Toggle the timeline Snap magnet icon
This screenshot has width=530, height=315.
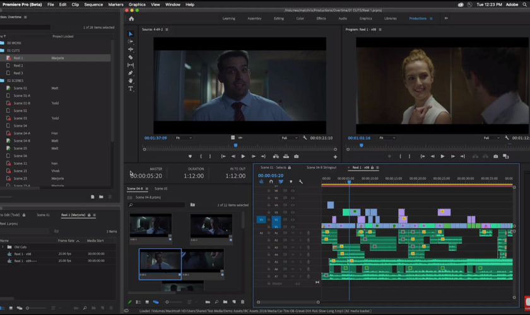[271, 181]
